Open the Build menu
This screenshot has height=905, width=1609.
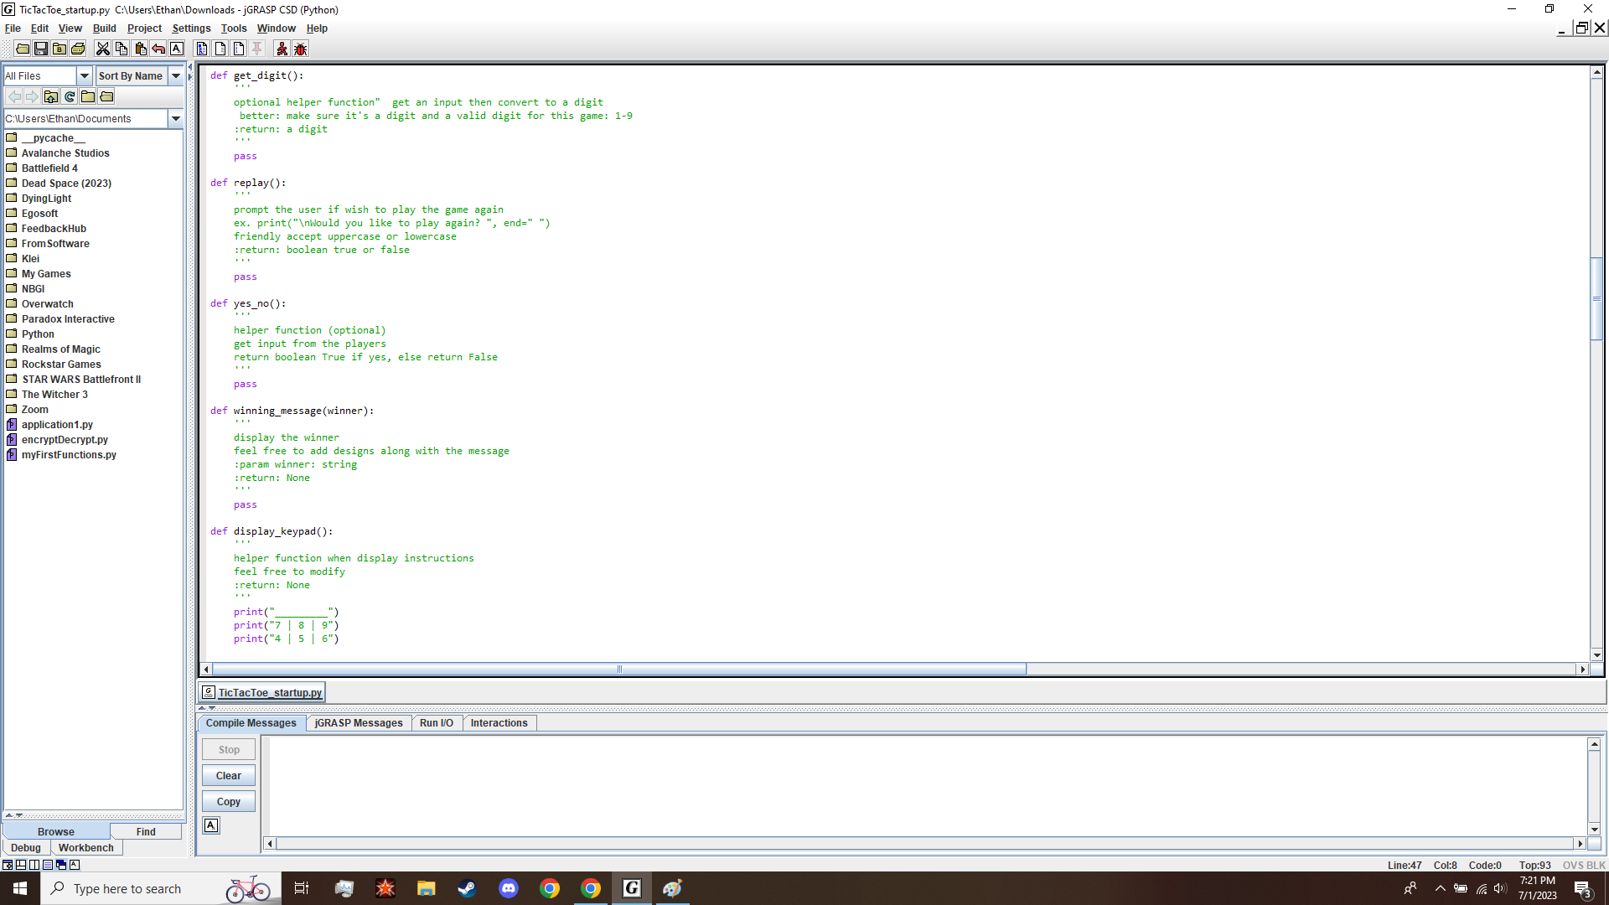pyautogui.click(x=104, y=28)
